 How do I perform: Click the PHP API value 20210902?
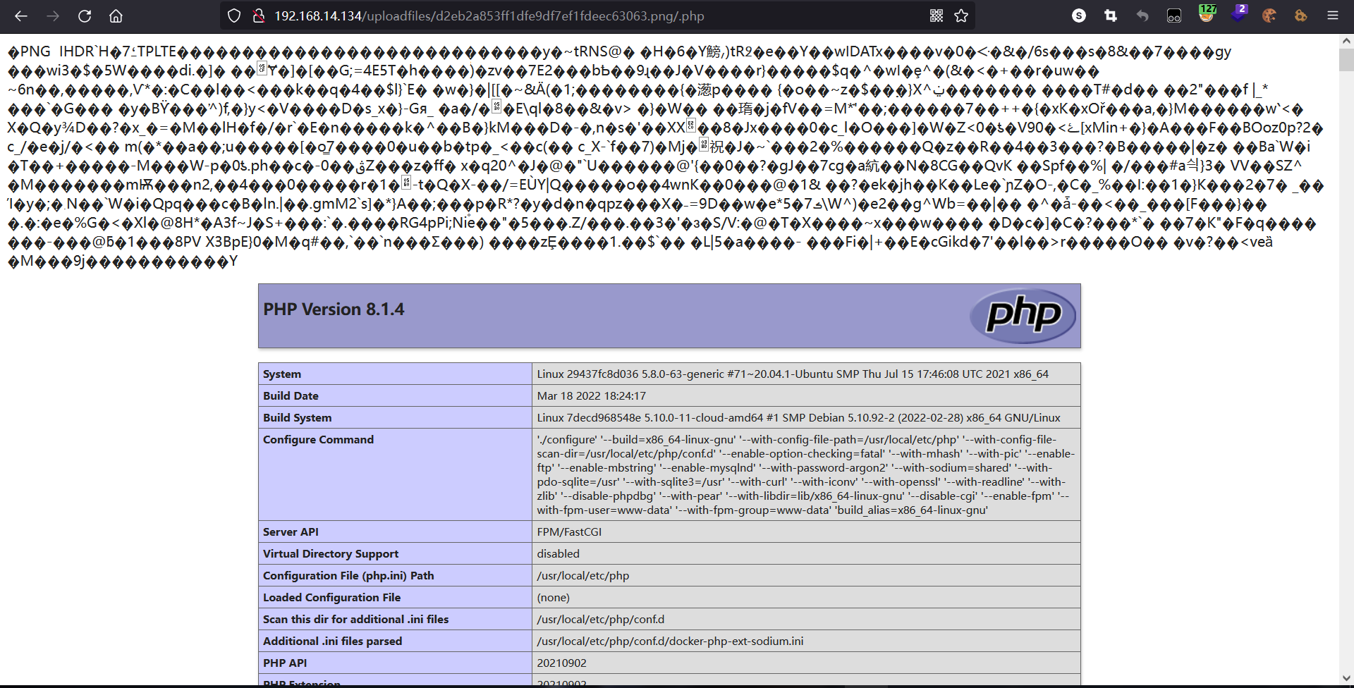[x=561, y=663]
